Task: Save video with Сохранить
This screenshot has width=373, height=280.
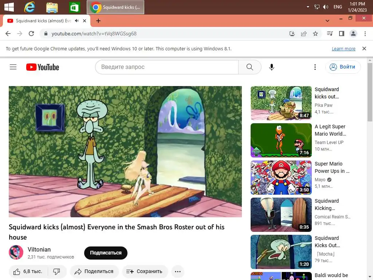Action: pos(145,271)
